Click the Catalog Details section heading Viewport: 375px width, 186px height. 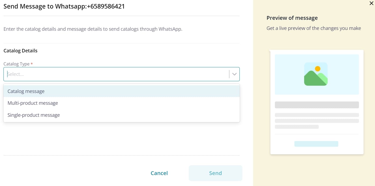(20, 51)
